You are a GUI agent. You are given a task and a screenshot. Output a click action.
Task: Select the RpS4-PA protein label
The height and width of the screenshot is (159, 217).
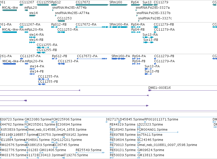click(x=139, y=56)
